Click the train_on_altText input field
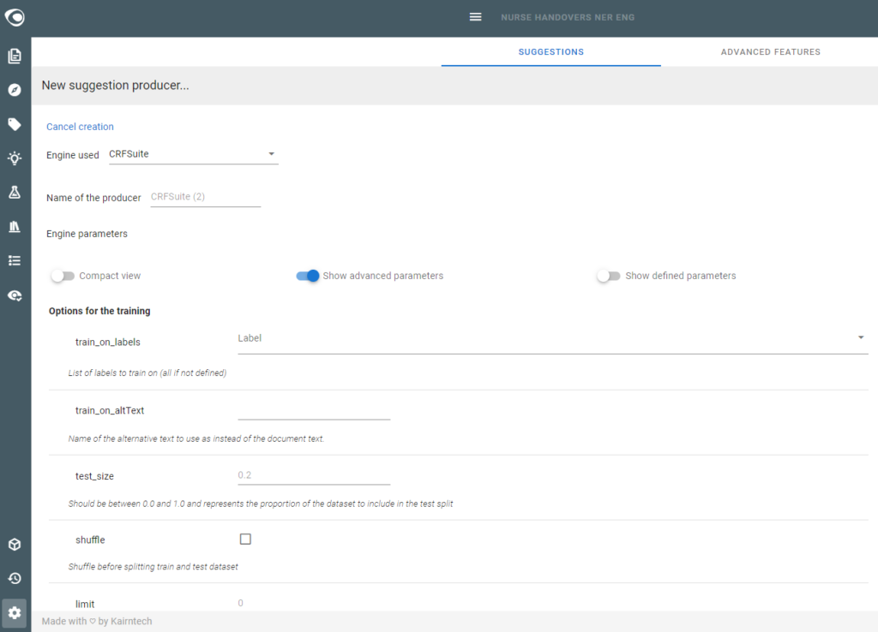This screenshot has width=878, height=632. pos(314,410)
